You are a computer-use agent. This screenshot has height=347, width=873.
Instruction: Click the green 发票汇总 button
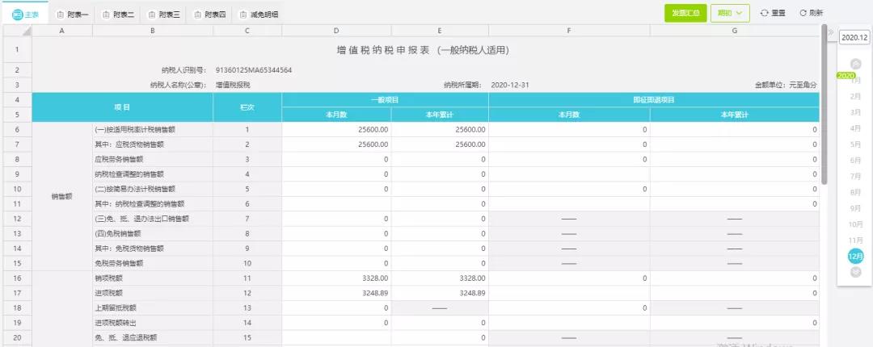click(x=685, y=13)
